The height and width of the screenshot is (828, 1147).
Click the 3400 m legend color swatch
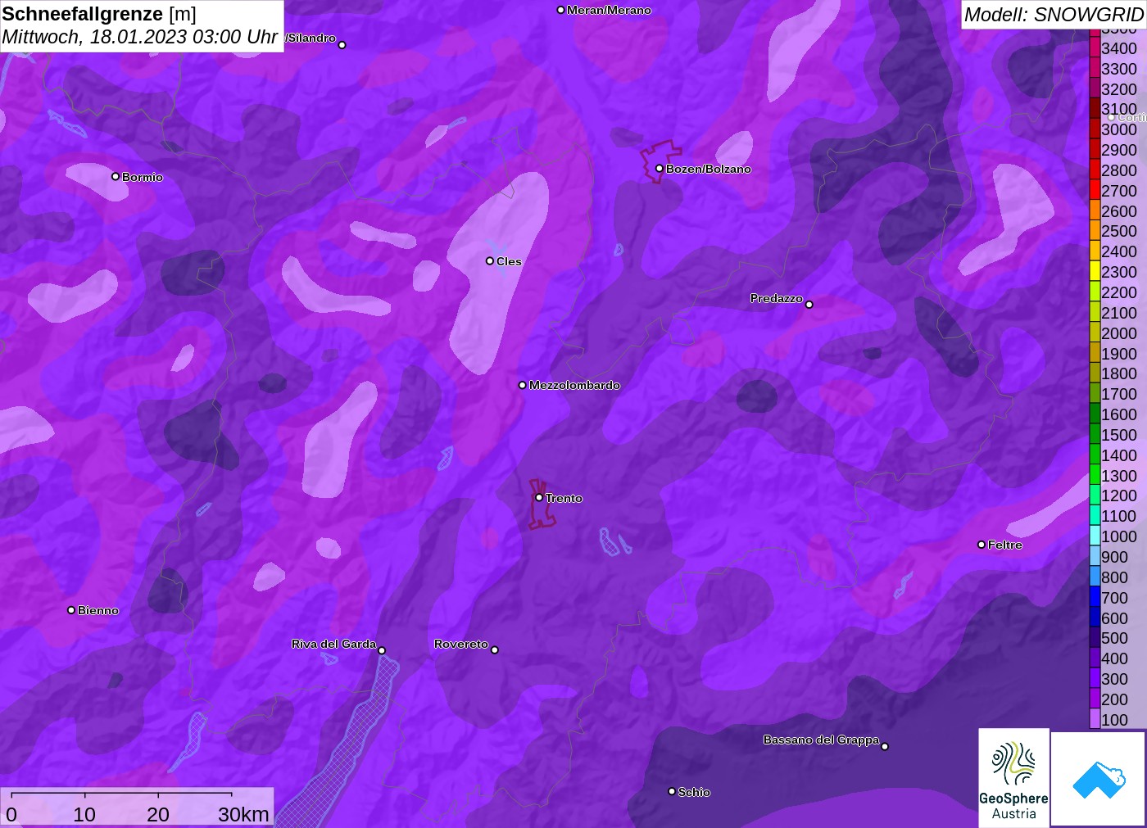(1095, 48)
